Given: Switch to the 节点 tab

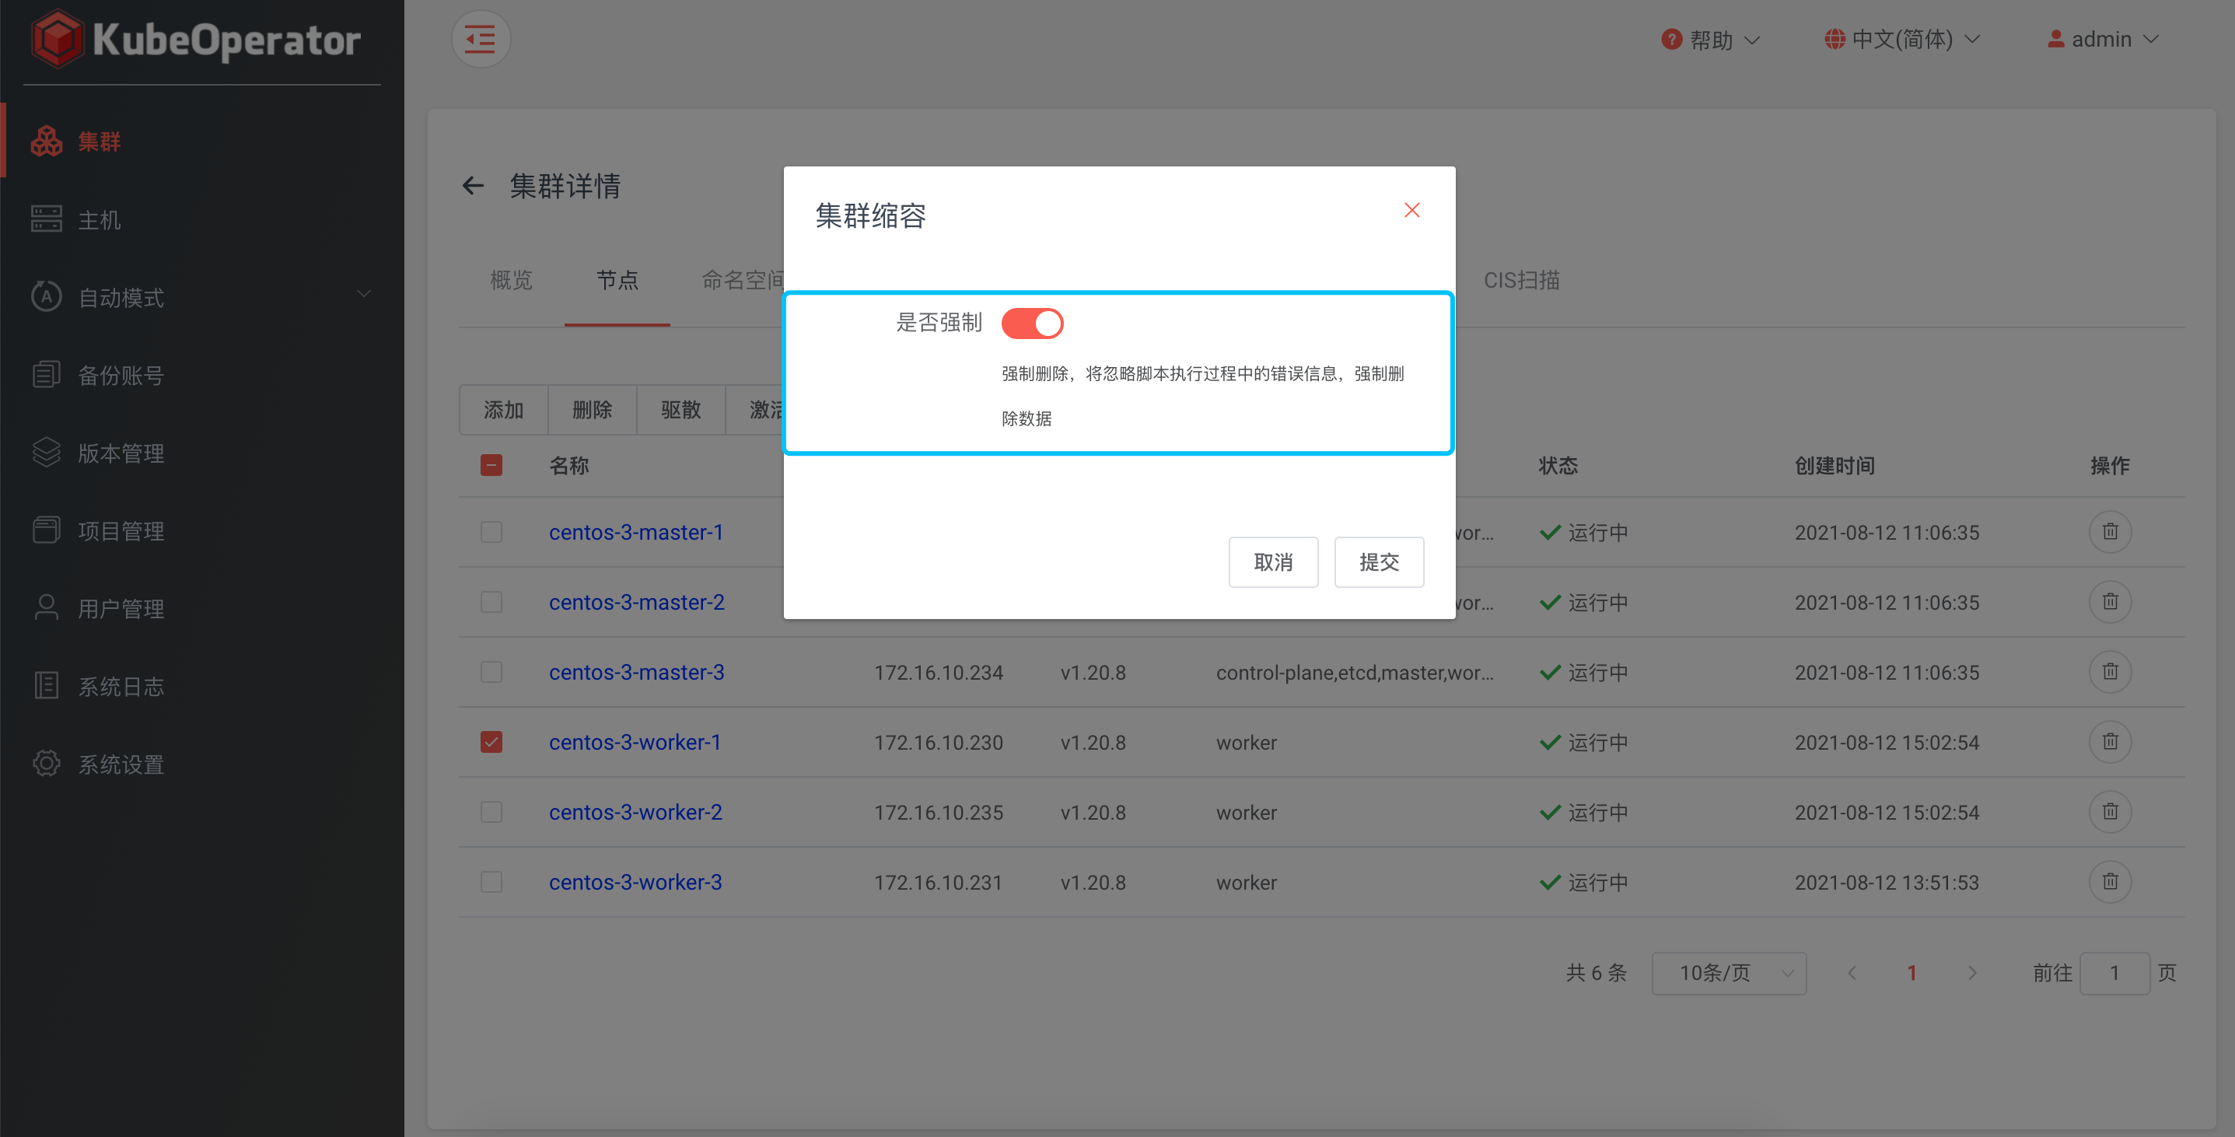Looking at the screenshot, I should pos(617,280).
